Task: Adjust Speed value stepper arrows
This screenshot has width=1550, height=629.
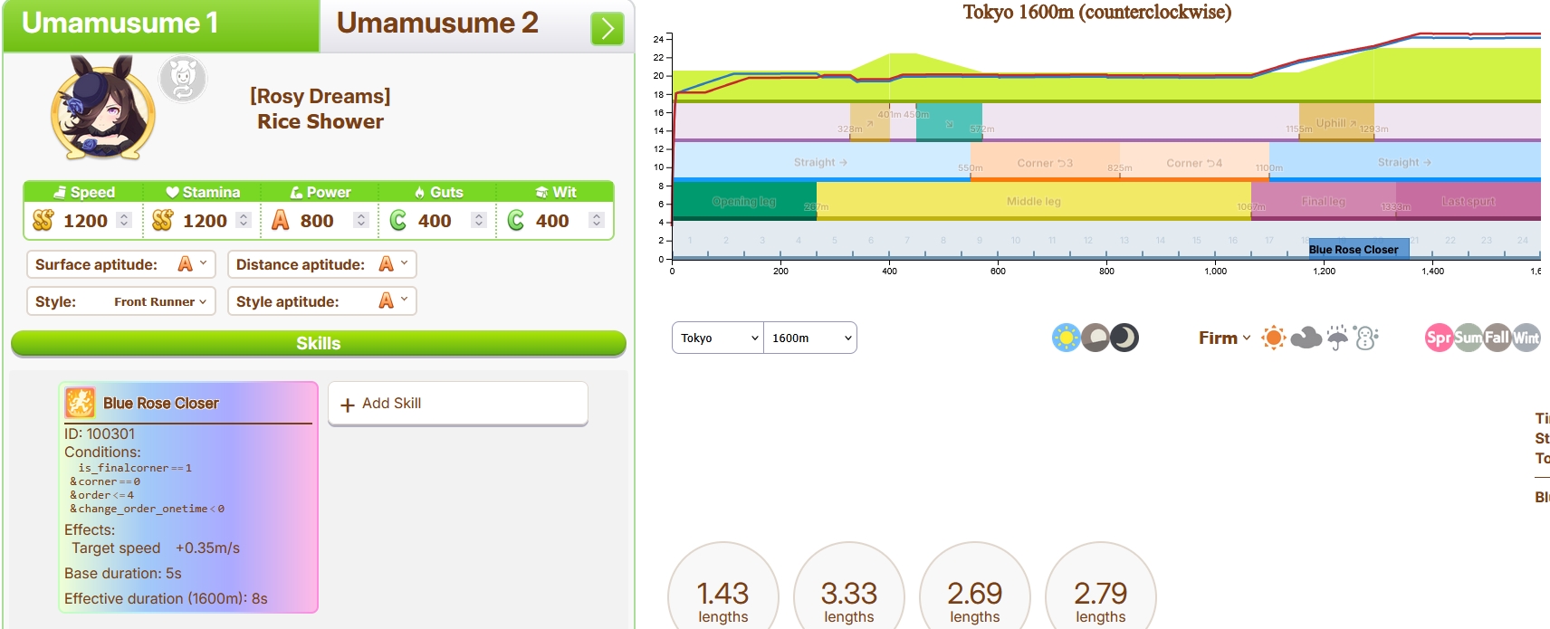Action: pos(124,220)
